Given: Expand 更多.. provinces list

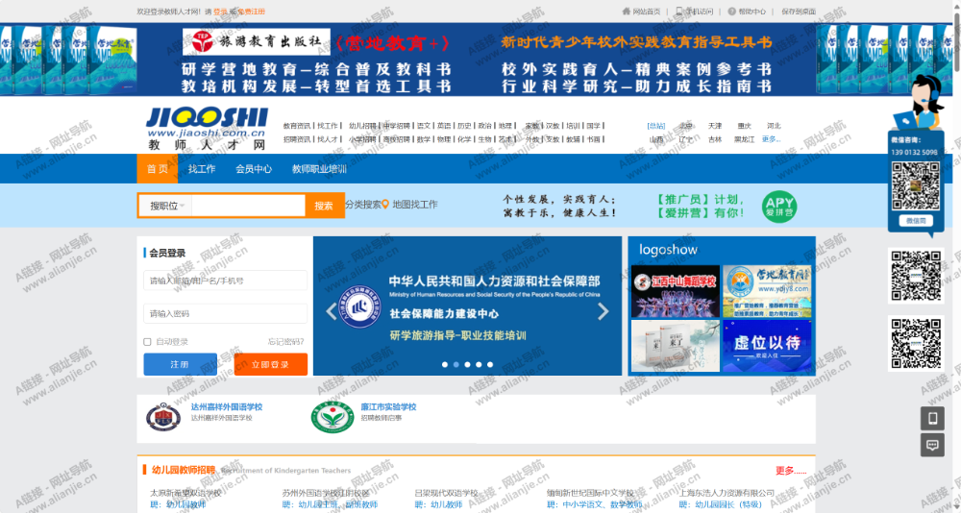Looking at the screenshot, I should (771, 139).
